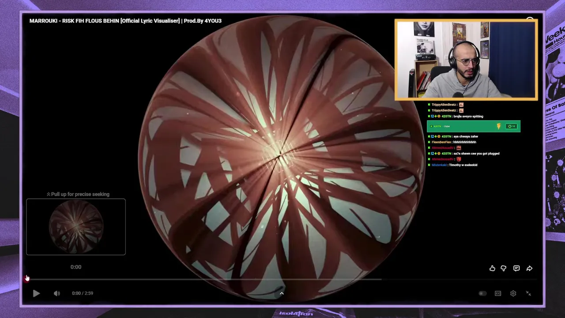This screenshot has width=565, height=318.
Task: Play the video with the play button
Action: point(36,293)
